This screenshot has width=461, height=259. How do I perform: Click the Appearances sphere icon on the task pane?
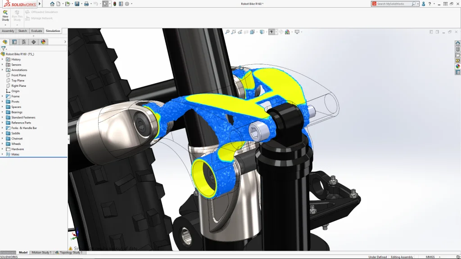click(x=457, y=66)
